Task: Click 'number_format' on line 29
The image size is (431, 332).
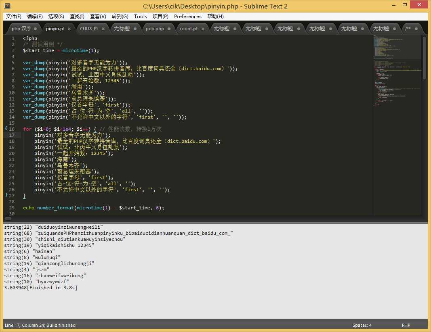Action: (x=55, y=208)
